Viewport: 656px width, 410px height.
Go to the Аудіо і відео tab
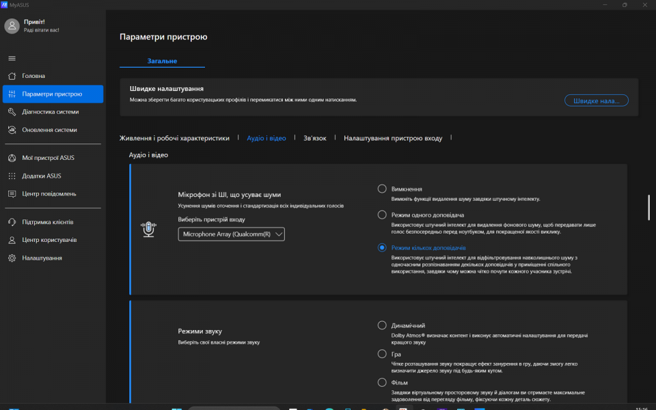[x=266, y=138]
